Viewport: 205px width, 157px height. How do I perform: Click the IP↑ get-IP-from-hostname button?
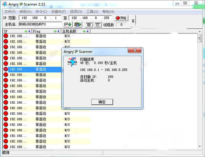(x=68, y=24)
